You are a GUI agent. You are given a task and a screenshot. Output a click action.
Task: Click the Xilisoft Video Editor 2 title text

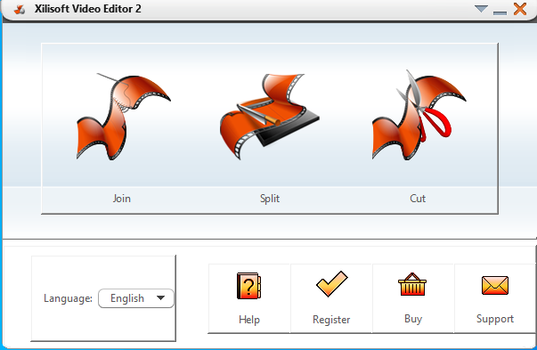coord(87,9)
